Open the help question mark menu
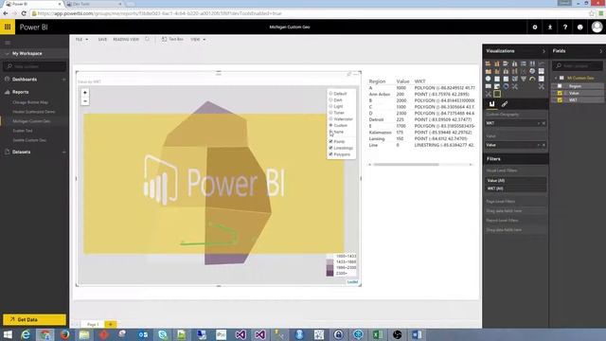The image size is (606, 341). click(565, 27)
